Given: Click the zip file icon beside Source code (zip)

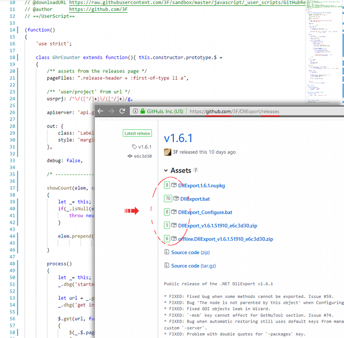Looking at the screenshot, I should (167, 252).
